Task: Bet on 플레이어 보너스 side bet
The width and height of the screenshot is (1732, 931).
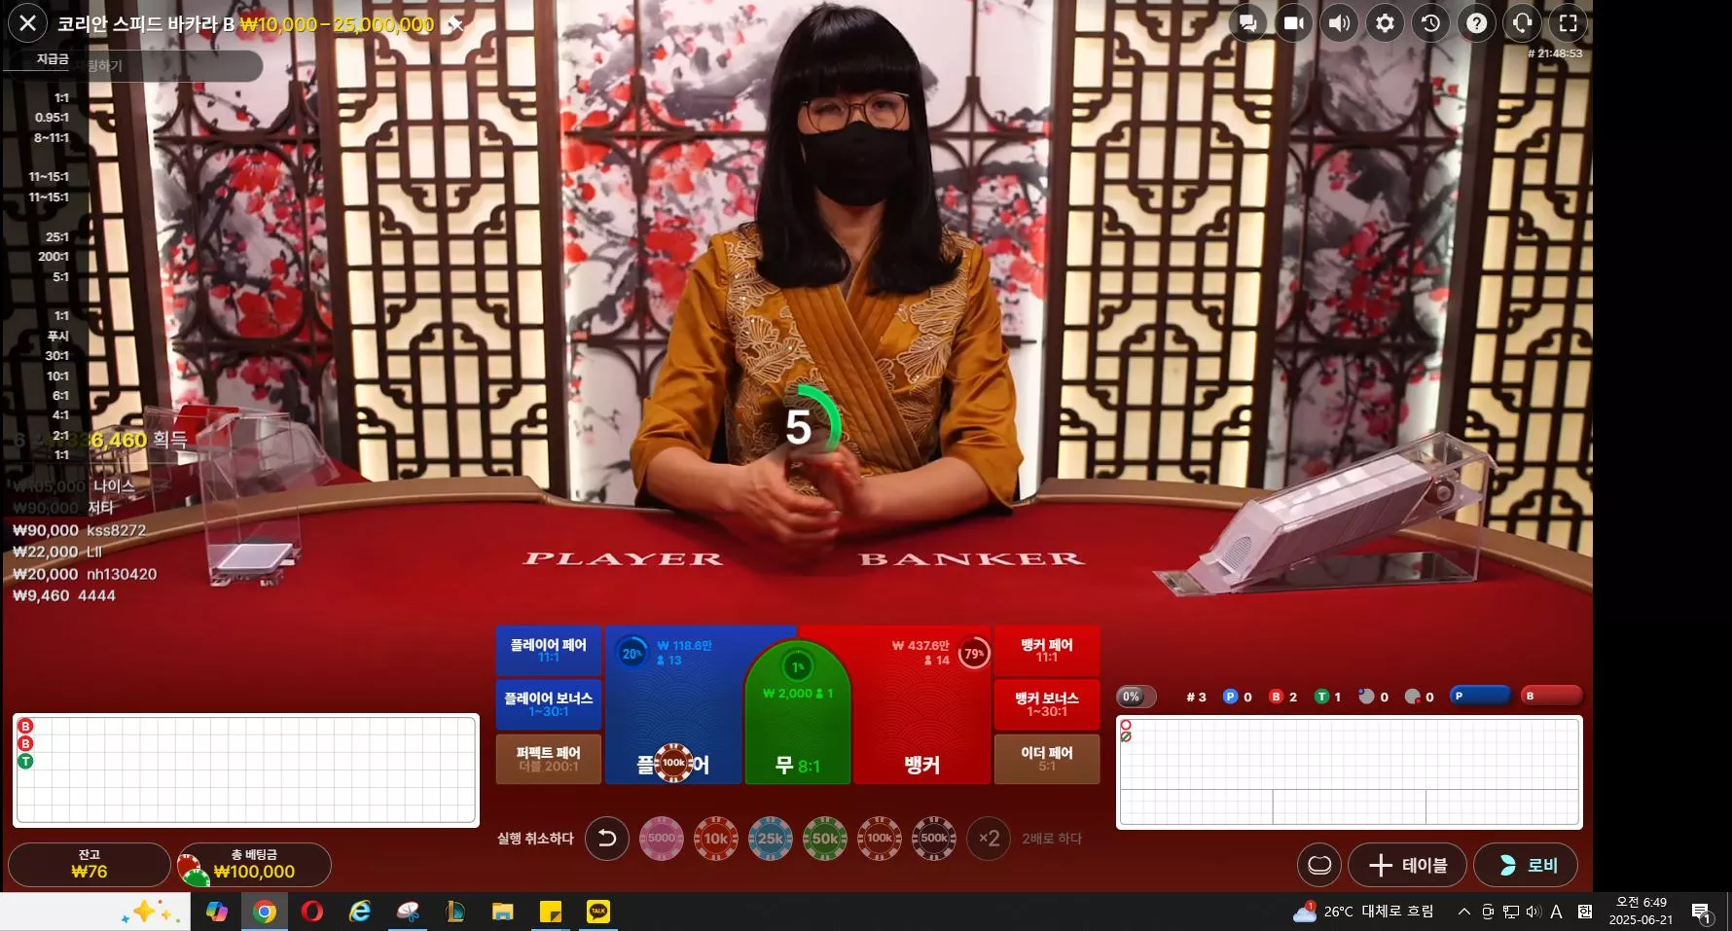Action: coord(549,704)
